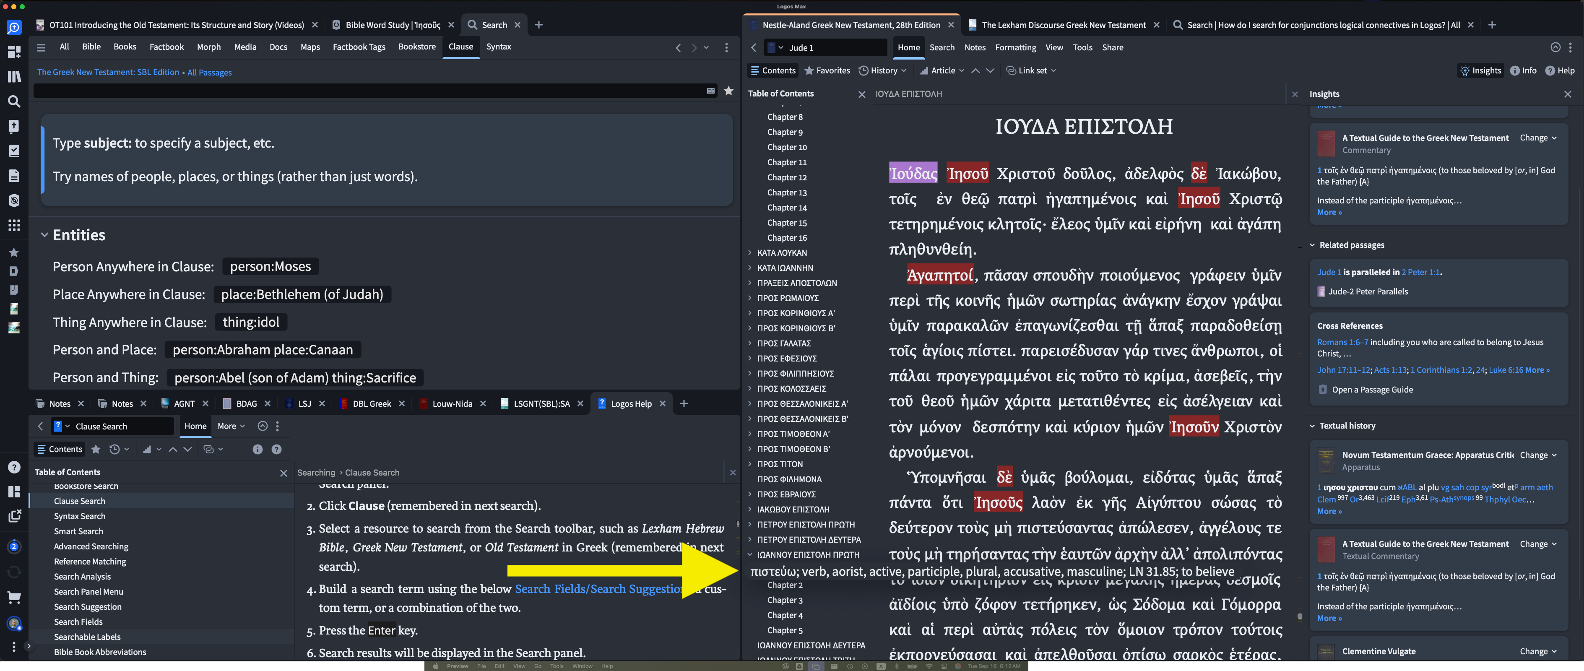Expand ΠΡΟΣ ΡΩΜΑΙΟΥΣ in table of contents
1584x671 pixels.
(749, 298)
